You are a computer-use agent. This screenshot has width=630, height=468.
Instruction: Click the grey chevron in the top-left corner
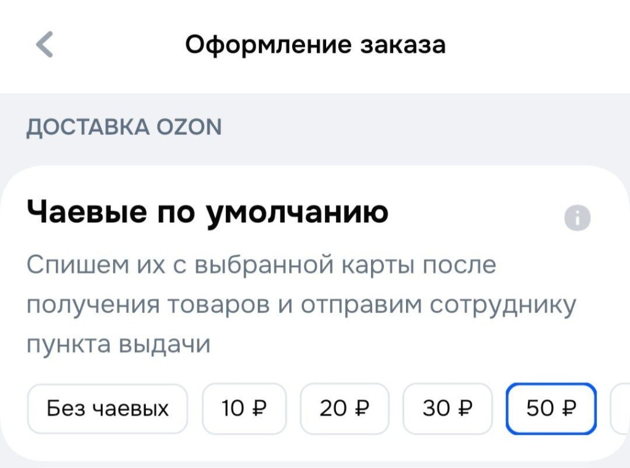coord(43,44)
